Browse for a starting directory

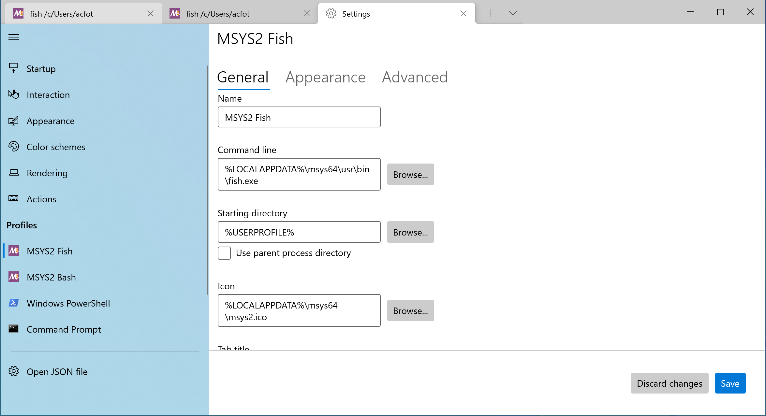[x=410, y=232]
